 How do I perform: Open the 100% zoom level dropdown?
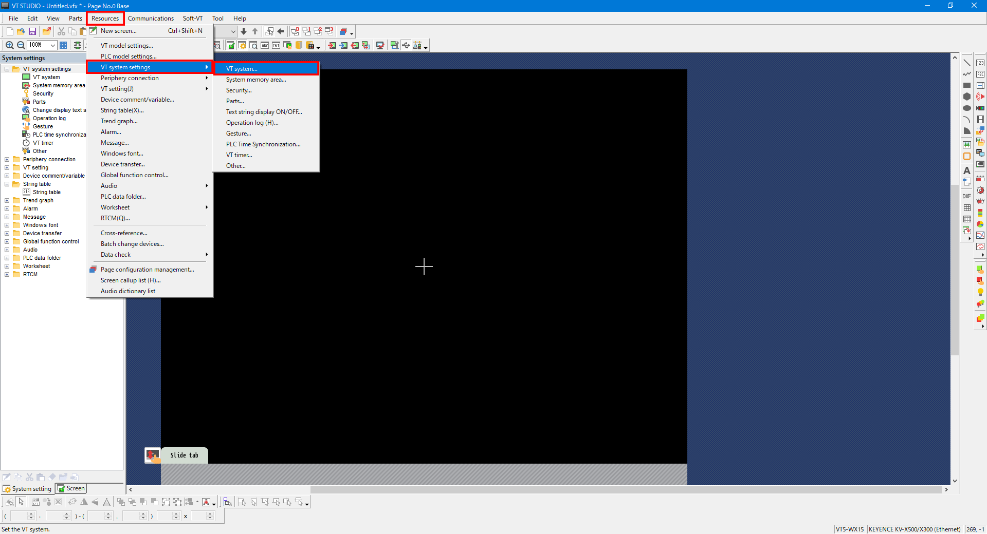[x=52, y=45]
